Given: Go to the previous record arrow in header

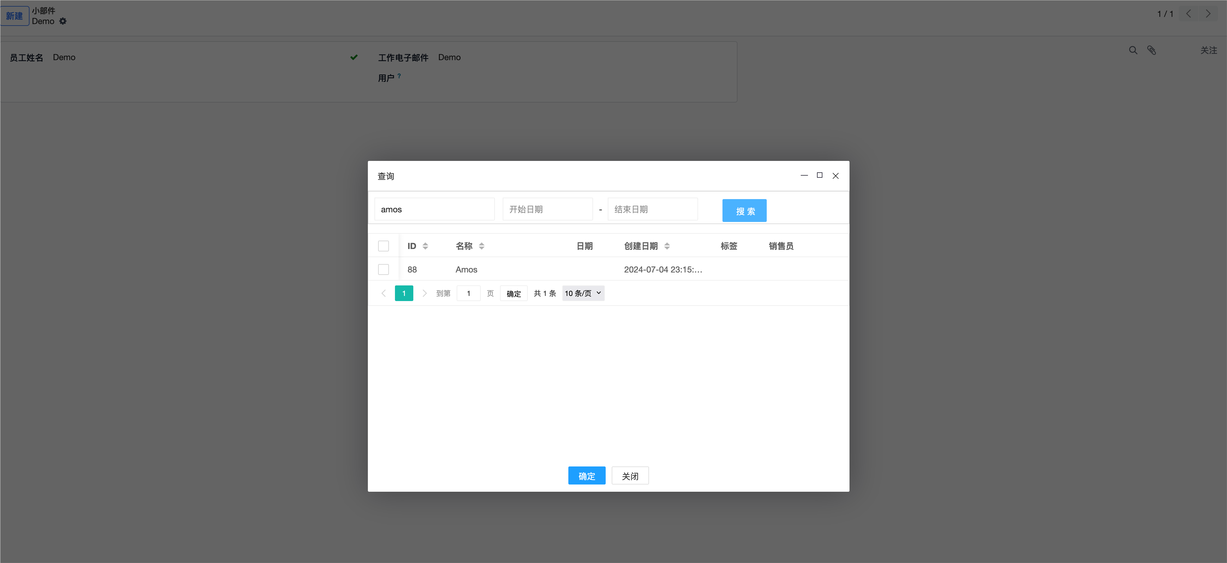Looking at the screenshot, I should coord(1188,14).
